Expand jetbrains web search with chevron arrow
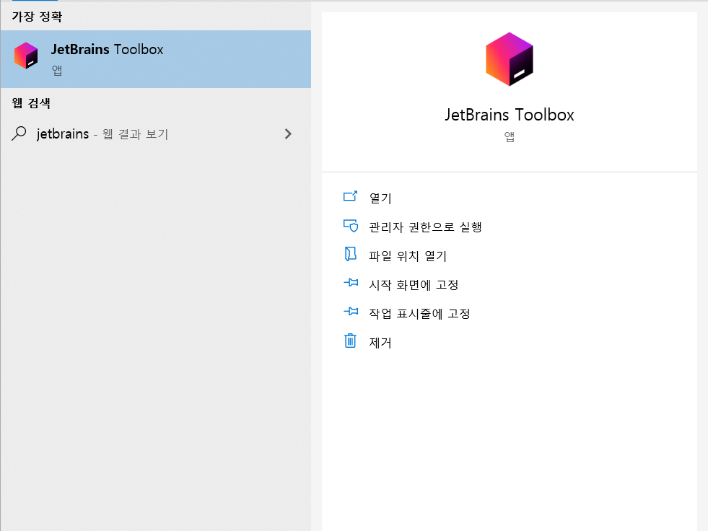 [288, 133]
